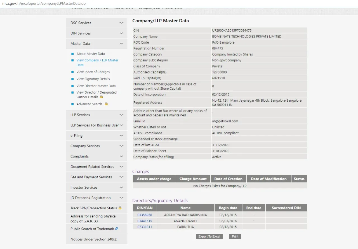The height and width of the screenshot is (249, 358).
Task: Select the RoC-Bangalore value
Action: (x=223, y=42)
